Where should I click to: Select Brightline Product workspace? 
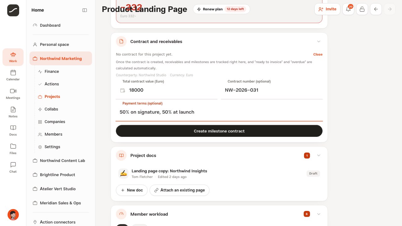pyautogui.click(x=61, y=175)
